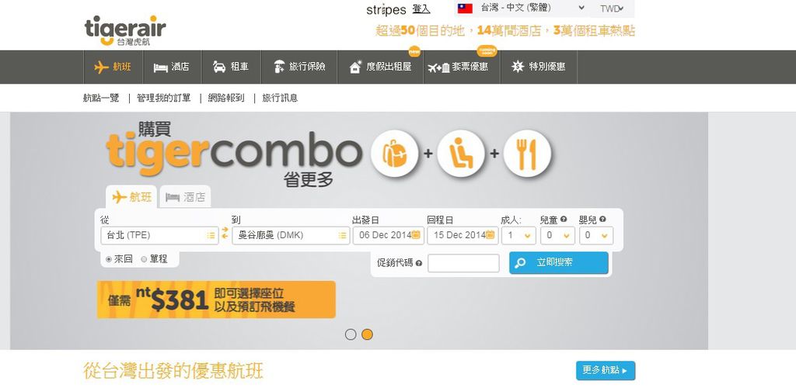Click the 立即搜索 search button
The image size is (796, 388).
pos(558,263)
